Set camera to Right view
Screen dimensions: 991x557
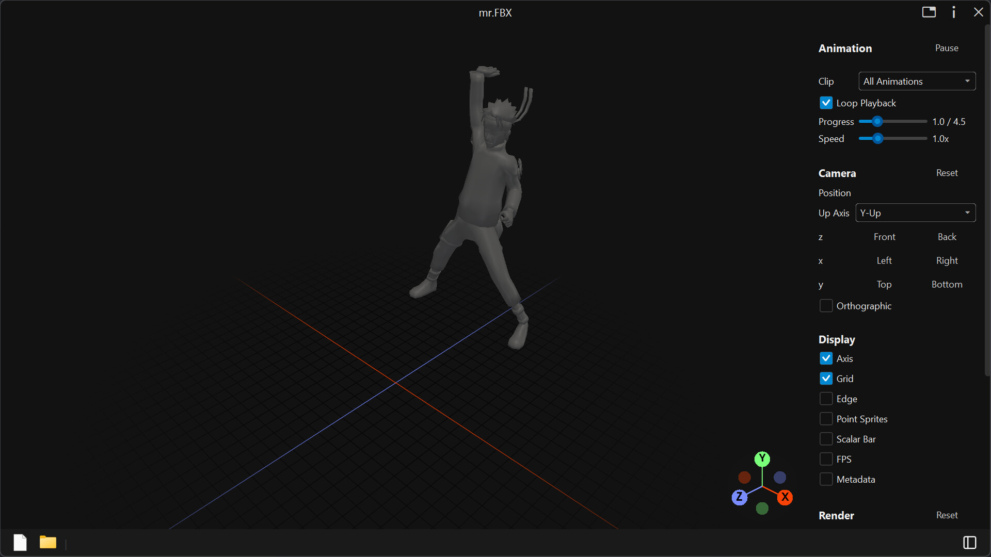tap(947, 260)
